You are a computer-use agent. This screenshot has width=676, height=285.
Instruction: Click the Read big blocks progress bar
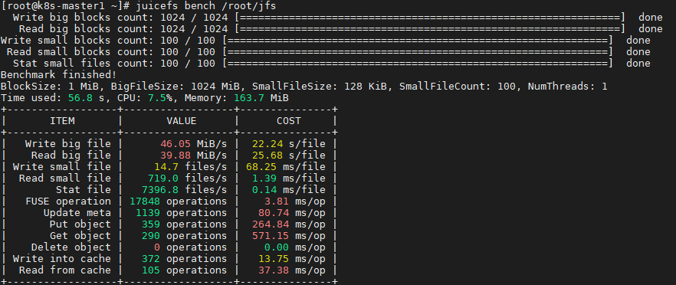[x=430, y=29]
